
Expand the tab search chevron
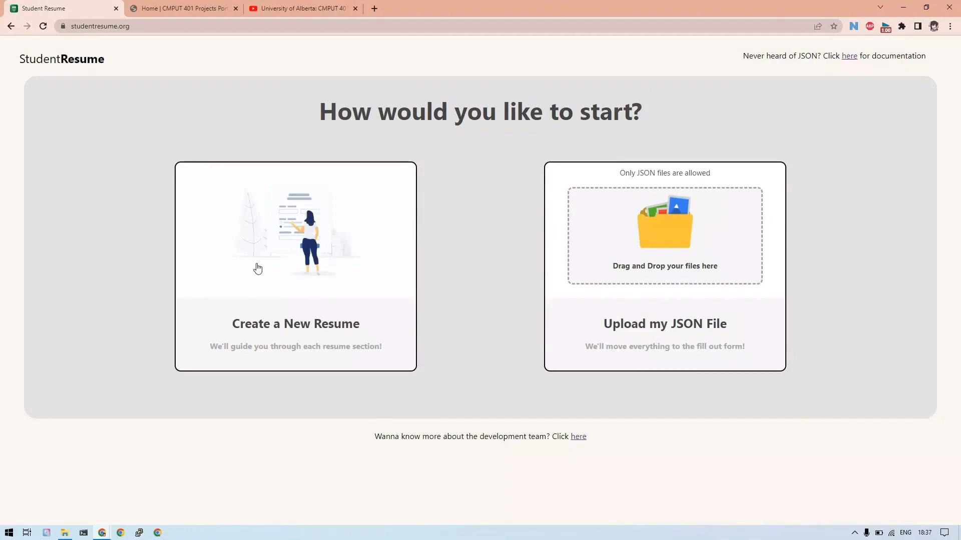(x=880, y=7)
